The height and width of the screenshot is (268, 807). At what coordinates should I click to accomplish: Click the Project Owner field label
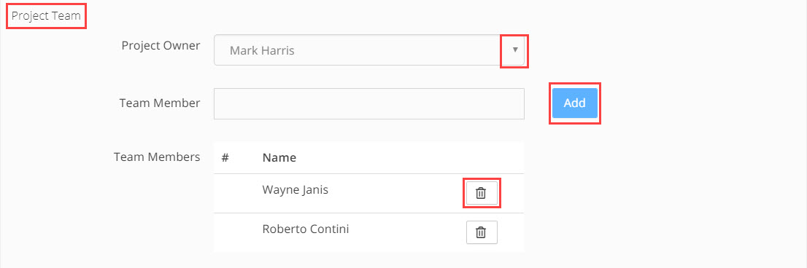coord(161,45)
